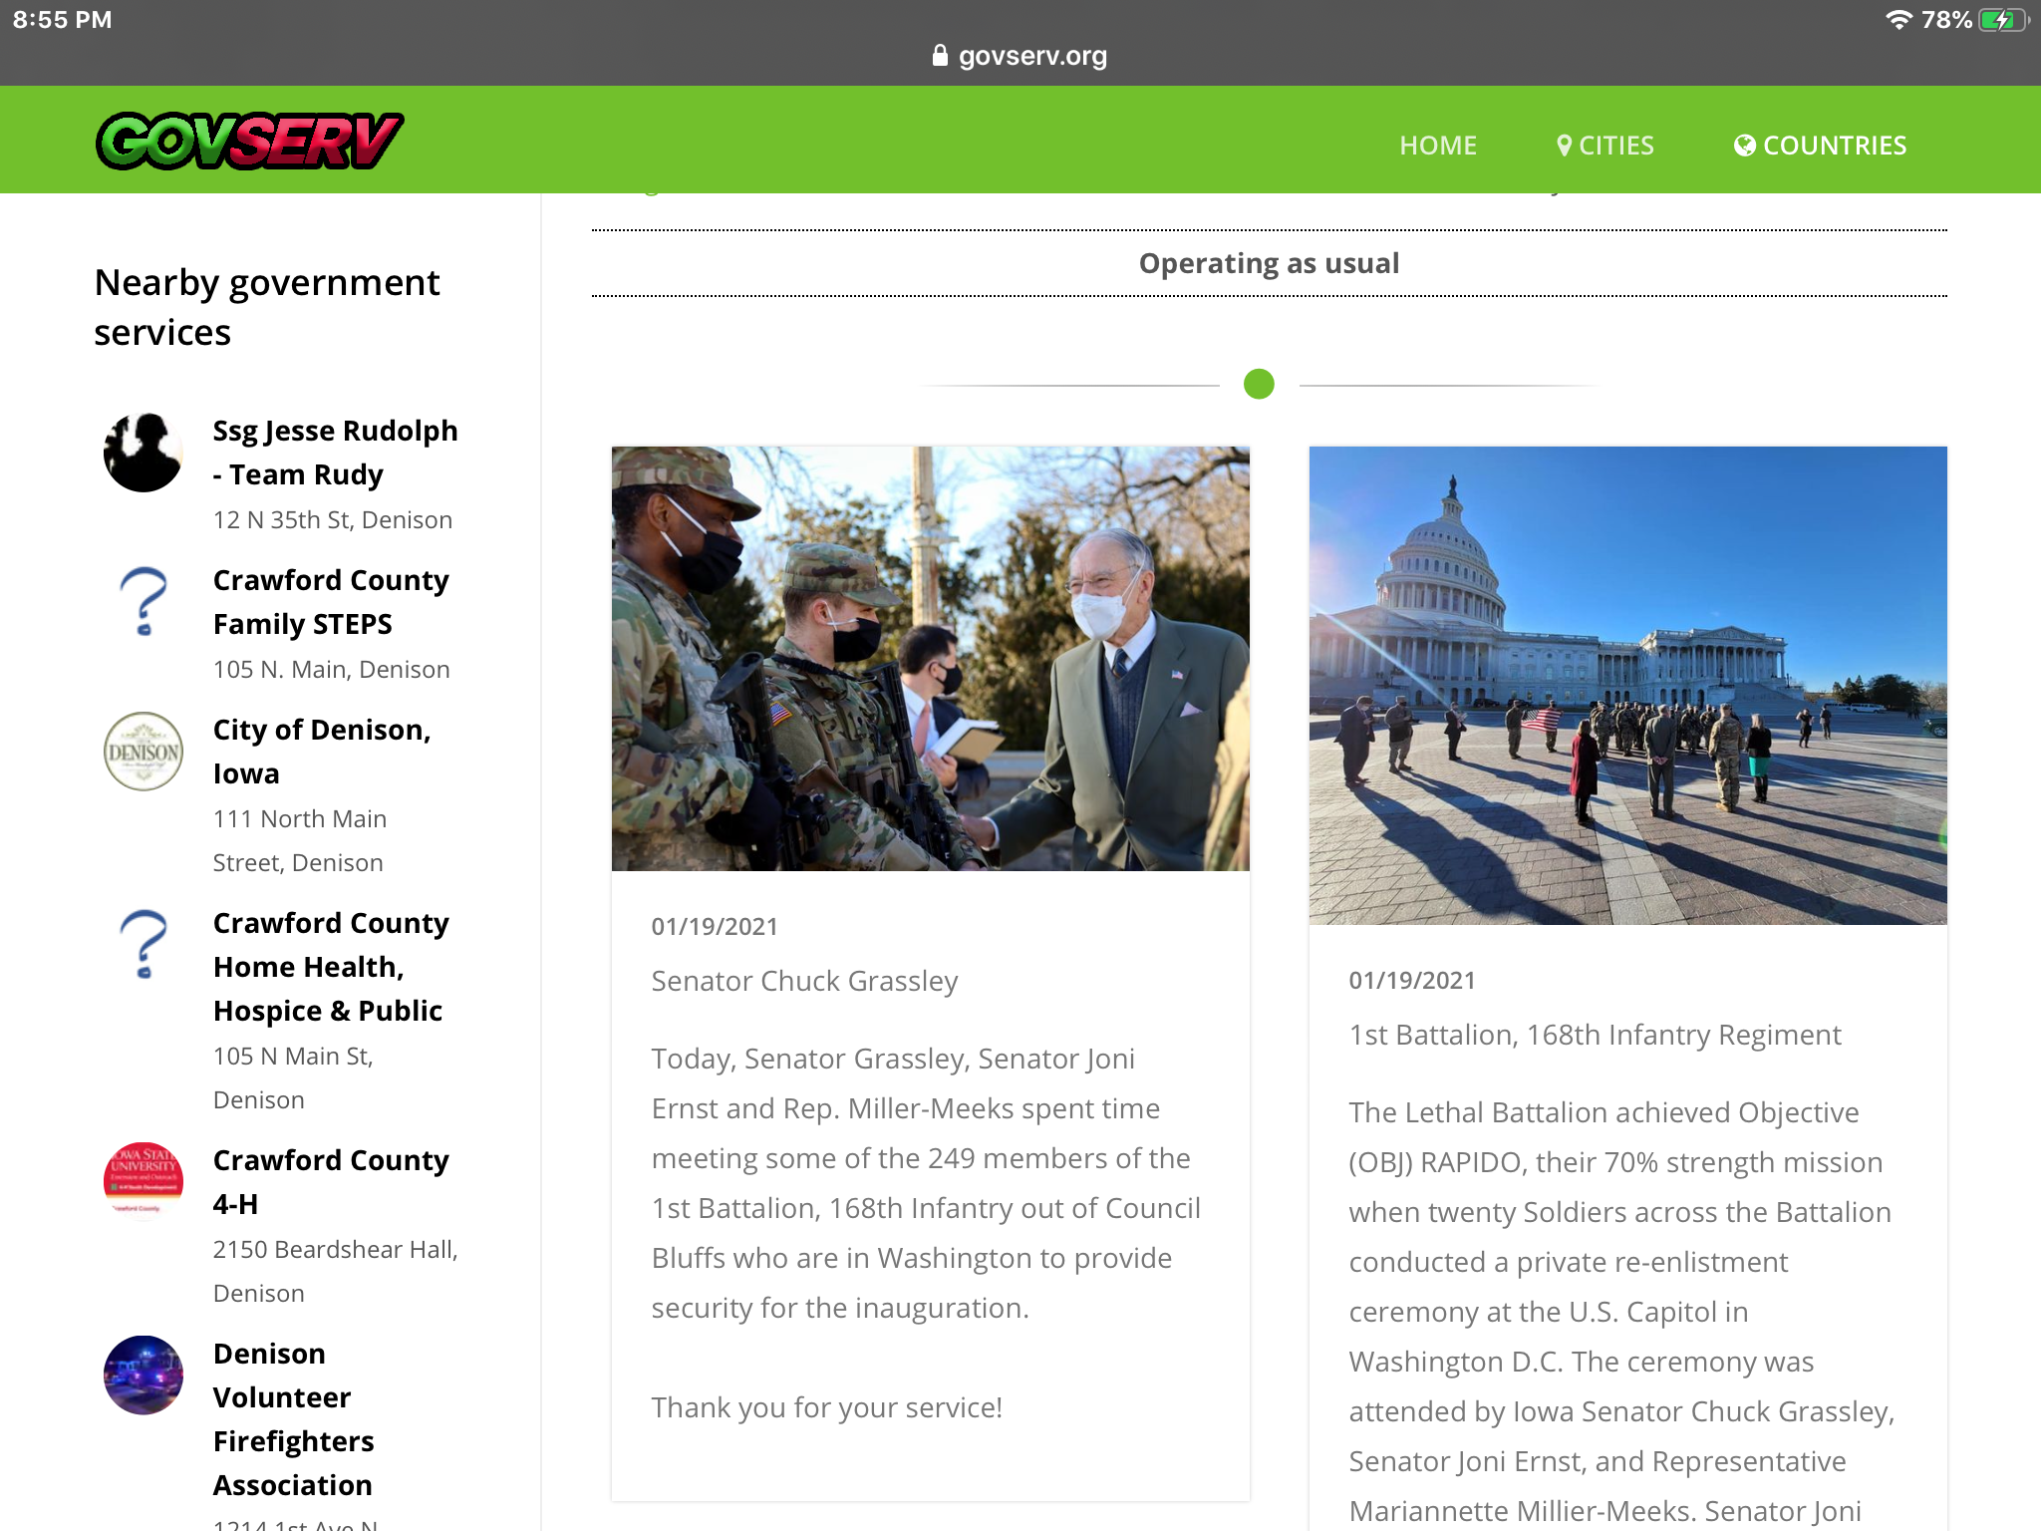Screen dimensions: 2041x1531
Task: Open Crawford County Home Health, Hospice link
Action: click(331, 967)
